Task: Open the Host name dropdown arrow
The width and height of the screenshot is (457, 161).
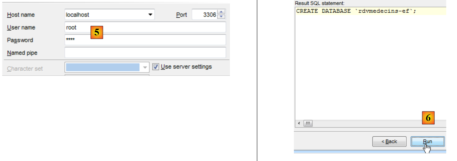Action: 149,15
